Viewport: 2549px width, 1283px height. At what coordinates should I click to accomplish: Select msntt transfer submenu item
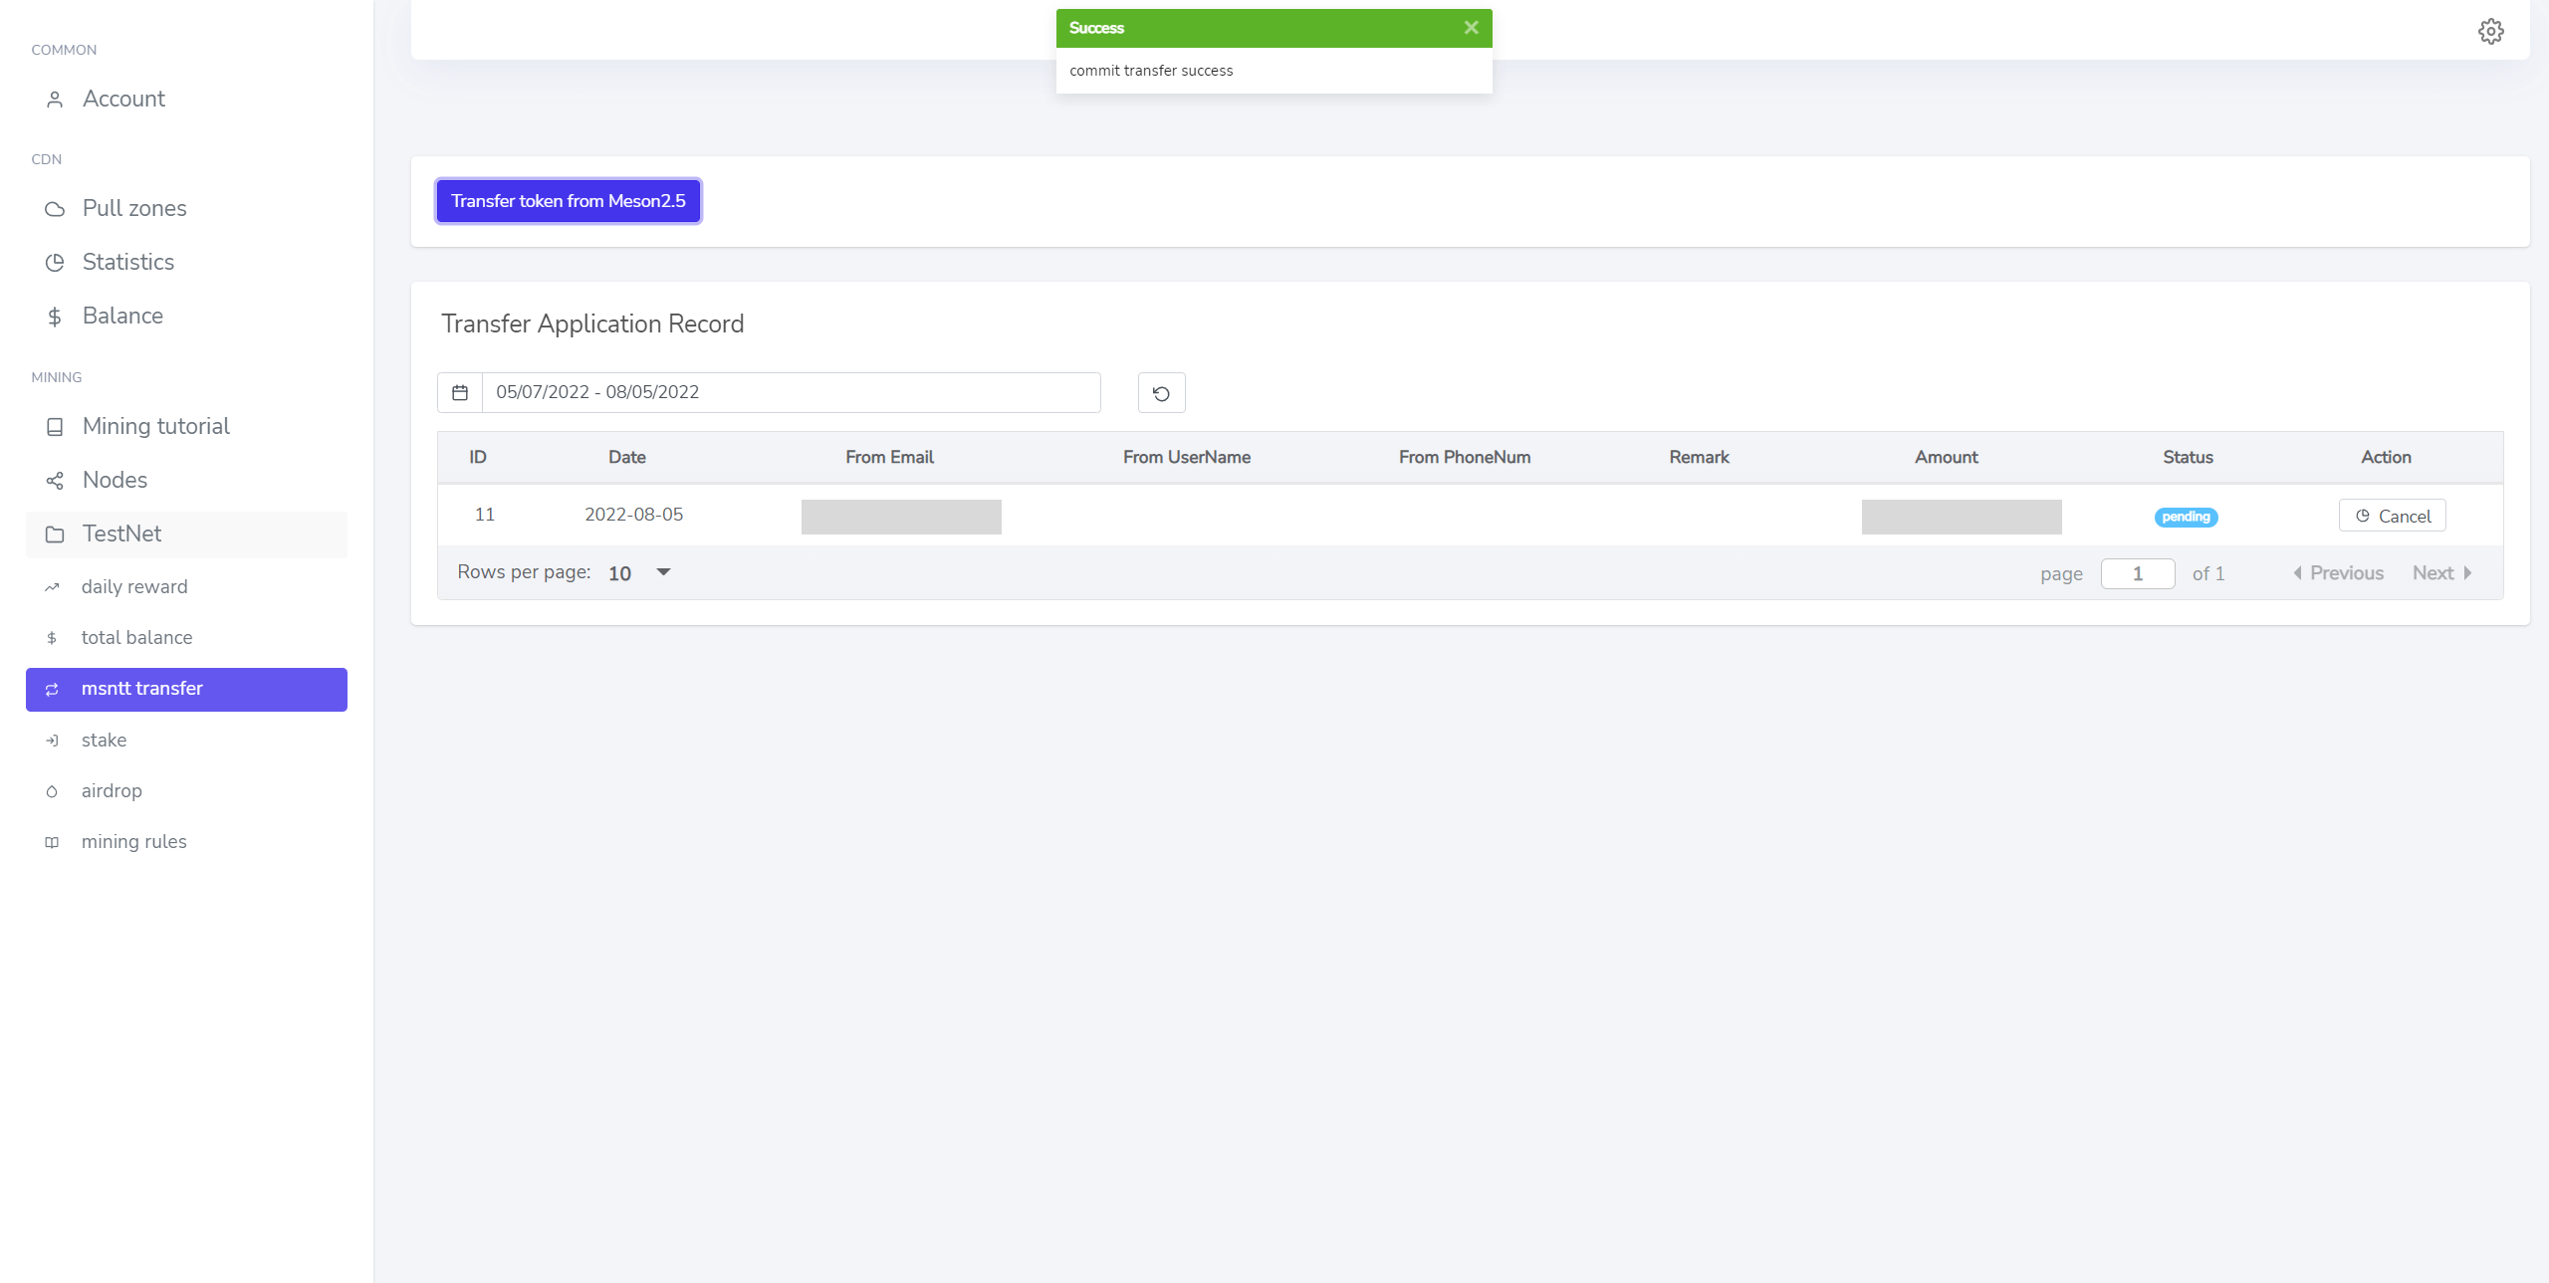[x=187, y=689]
